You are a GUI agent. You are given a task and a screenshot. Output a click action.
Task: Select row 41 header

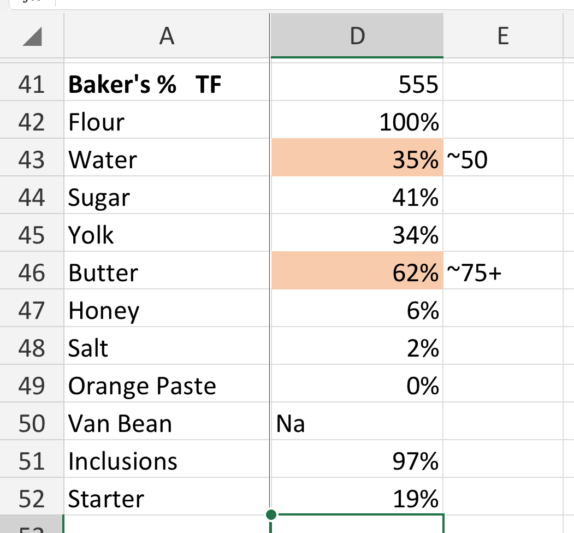tap(32, 84)
